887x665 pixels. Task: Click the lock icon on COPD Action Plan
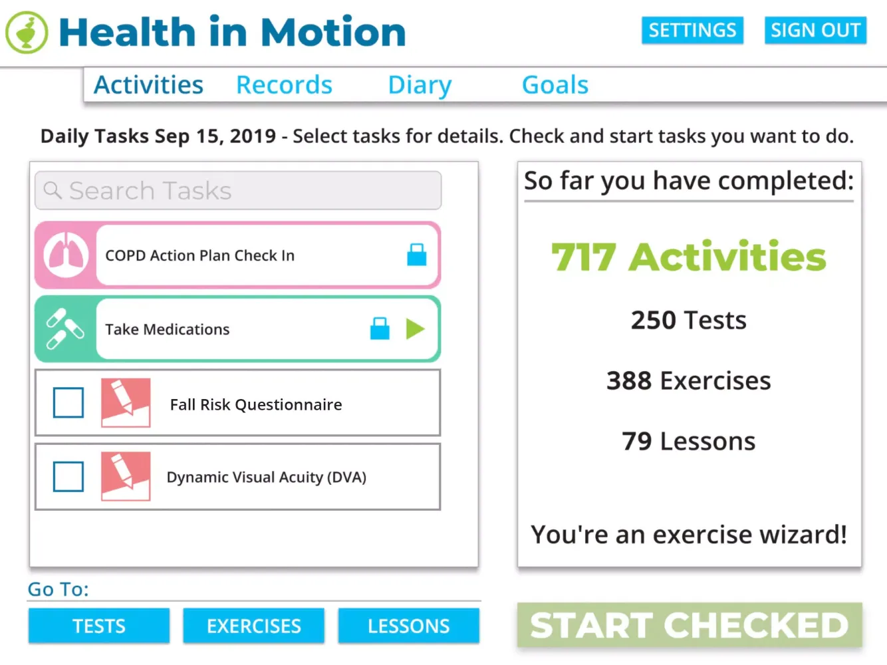click(x=417, y=255)
